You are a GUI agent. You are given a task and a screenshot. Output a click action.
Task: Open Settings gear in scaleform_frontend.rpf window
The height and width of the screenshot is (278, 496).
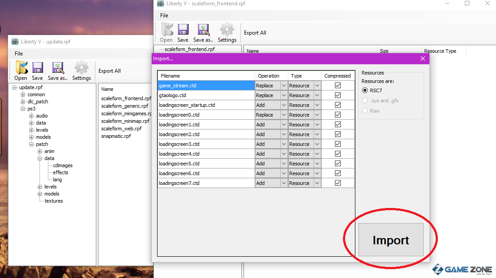click(x=227, y=29)
